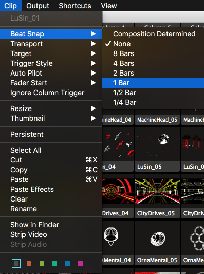Trigger the CityDrives_05 clip thumbnail
This screenshot has height=274, width=204.
[157, 191]
